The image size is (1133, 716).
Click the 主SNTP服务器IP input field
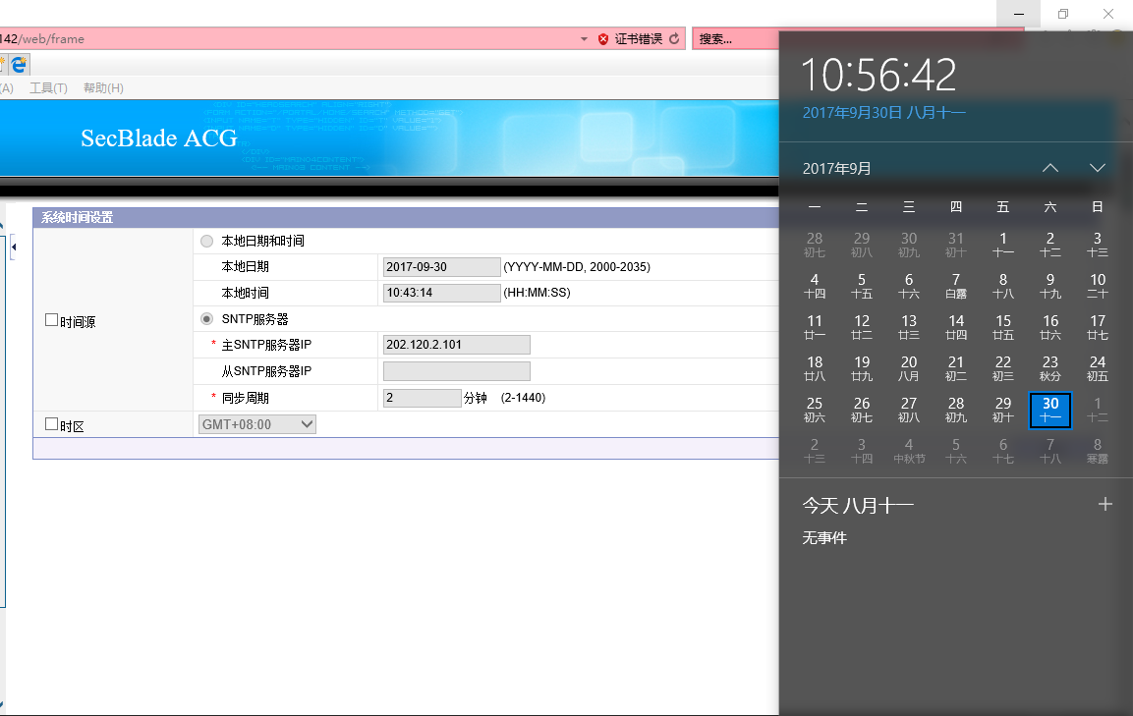457,345
